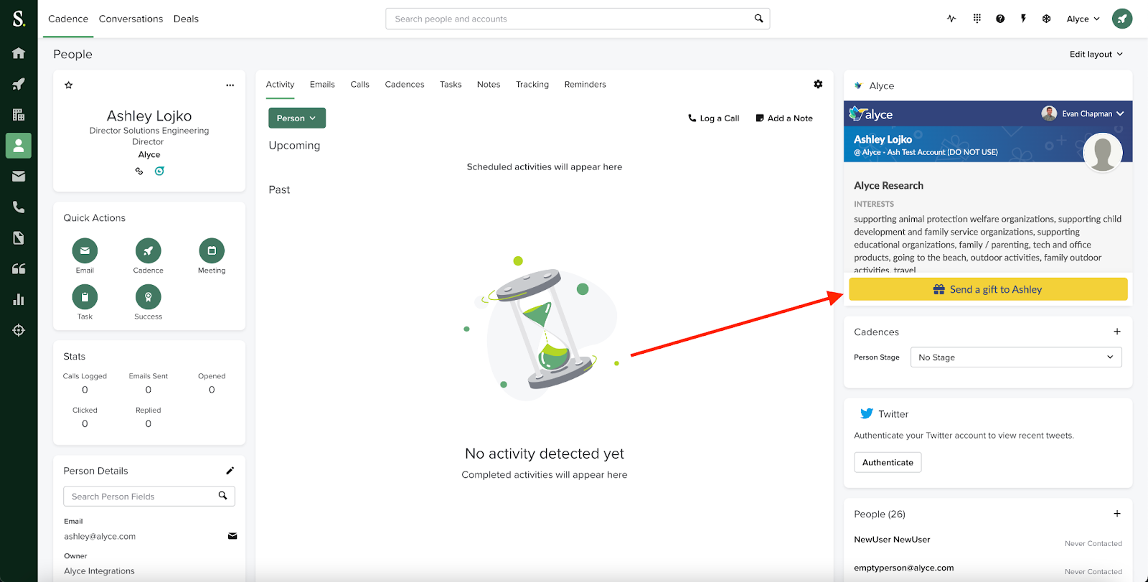This screenshot has height=582, width=1148.
Task: Select the People icon in sidebar
Action: 19,146
